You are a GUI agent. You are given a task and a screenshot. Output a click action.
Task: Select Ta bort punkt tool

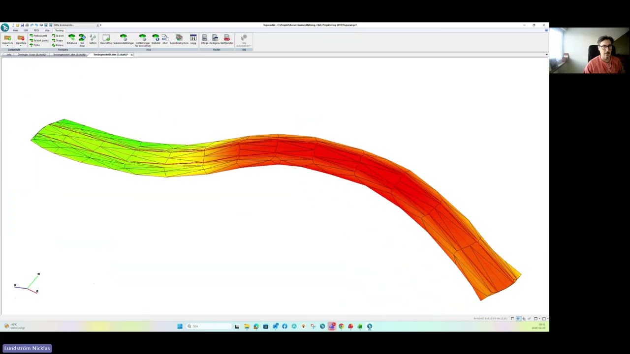pos(39,40)
